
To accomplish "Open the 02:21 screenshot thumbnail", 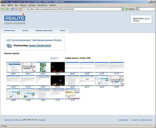I will point(102,81).
